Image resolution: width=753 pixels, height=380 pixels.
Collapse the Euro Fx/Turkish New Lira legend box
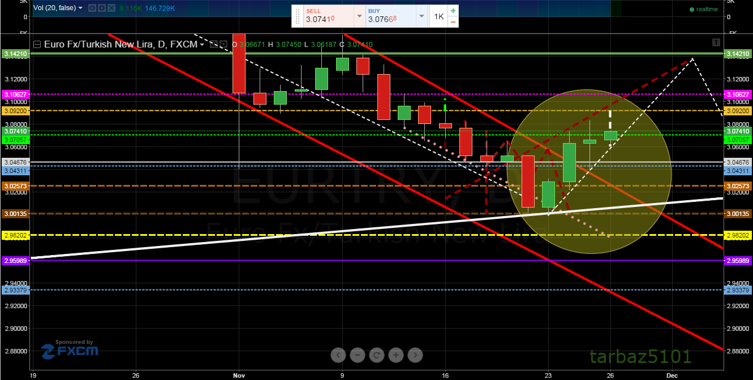pos(37,44)
